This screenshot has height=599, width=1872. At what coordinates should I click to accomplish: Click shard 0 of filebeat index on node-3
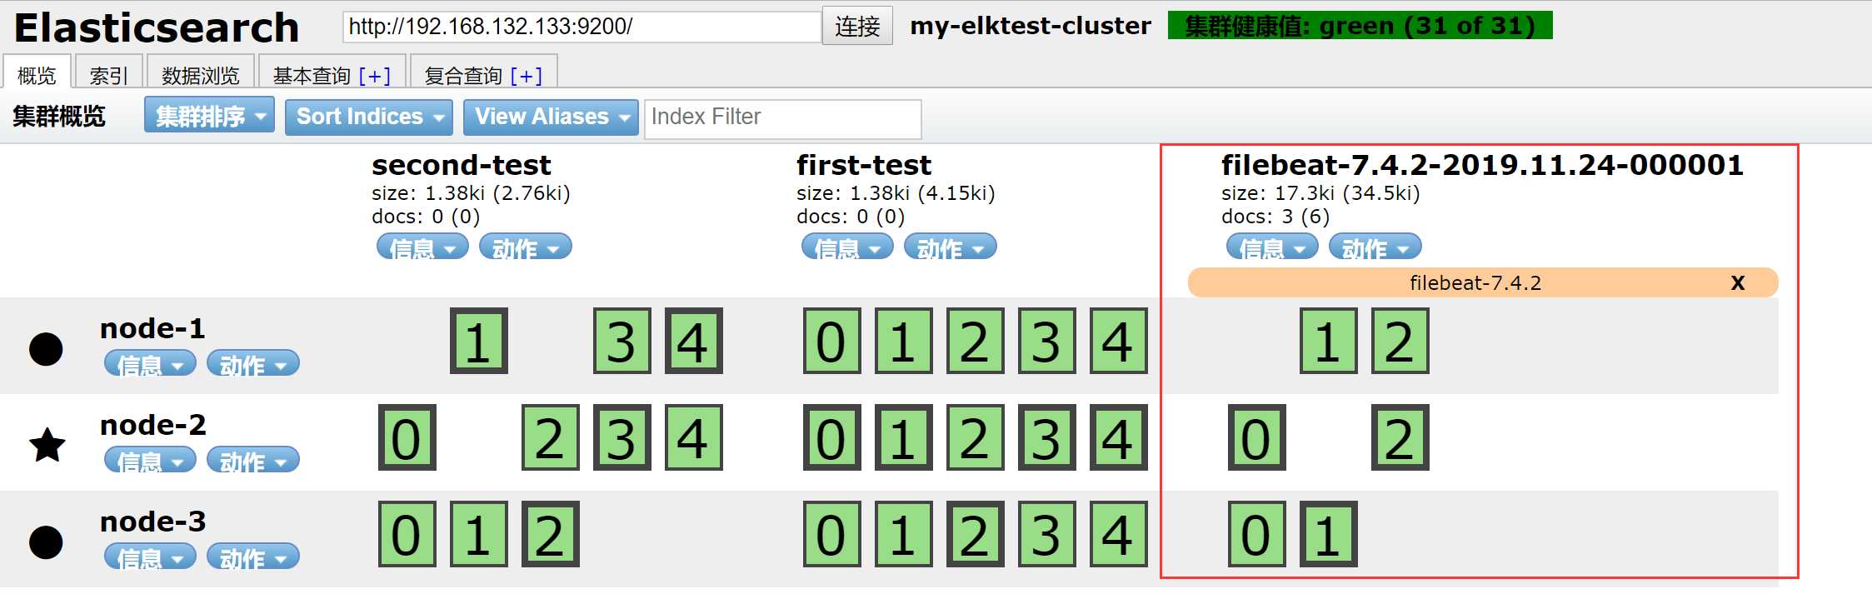(1256, 534)
